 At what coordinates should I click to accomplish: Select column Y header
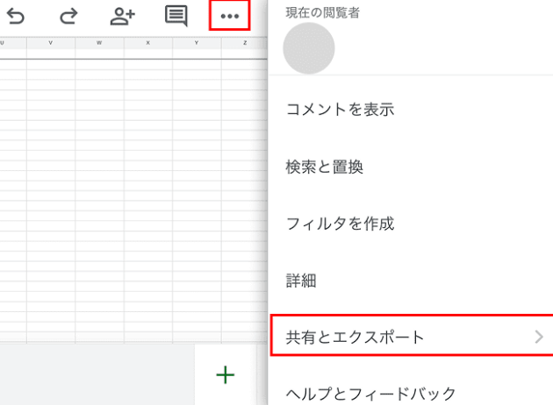tap(196, 43)
